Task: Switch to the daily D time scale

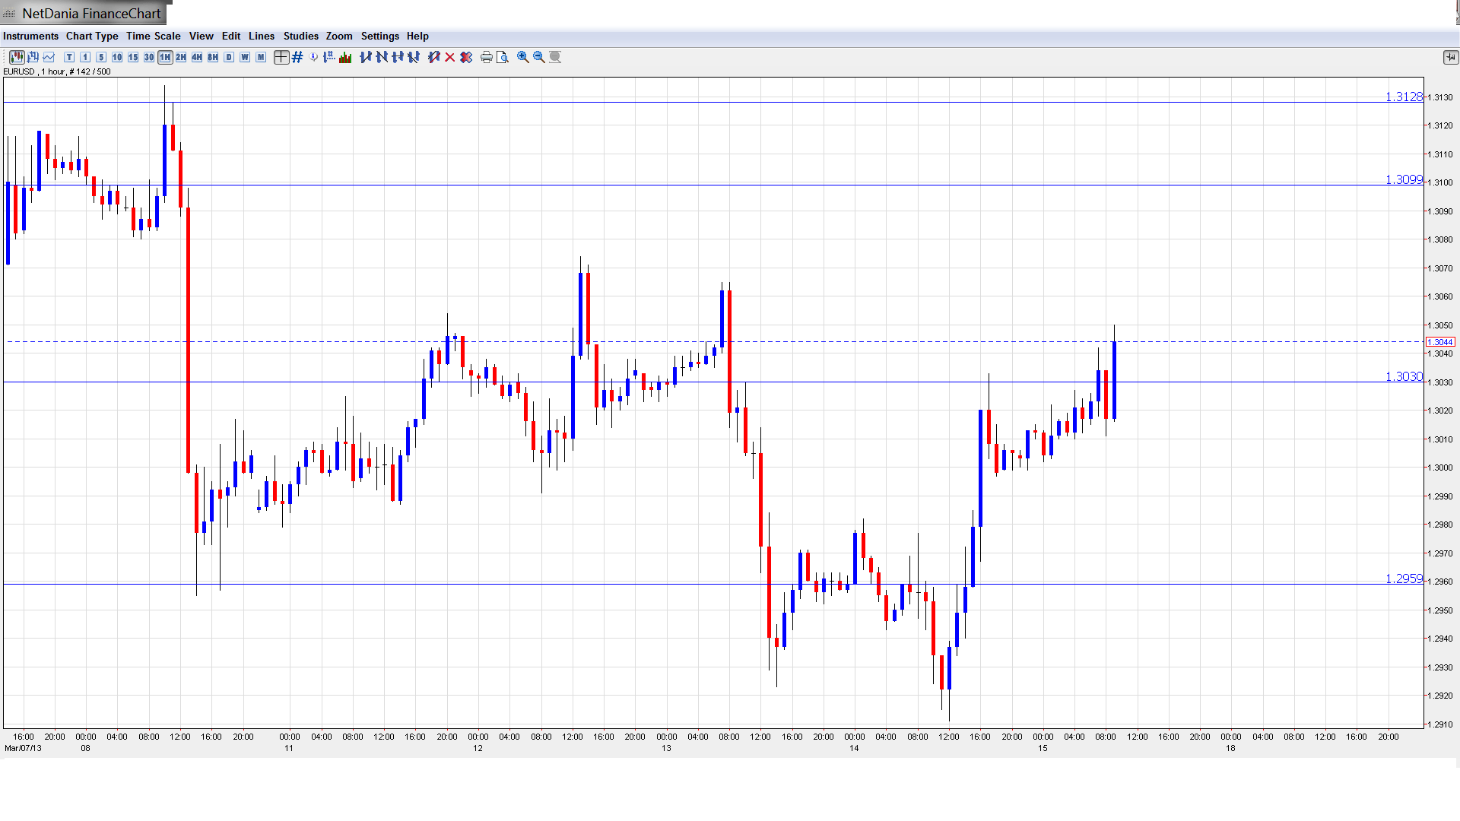Action: click(x=229, y=57)
